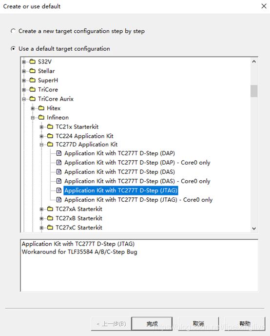Click the Infineon folder icon
Image resolution: width=270 pixels, height=336 pixels.
point(41,117)
